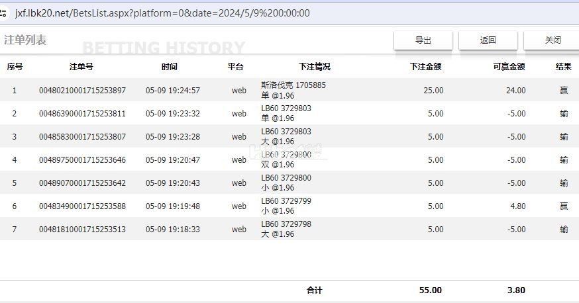Click the 输 result in row 7

click(564, 230)
